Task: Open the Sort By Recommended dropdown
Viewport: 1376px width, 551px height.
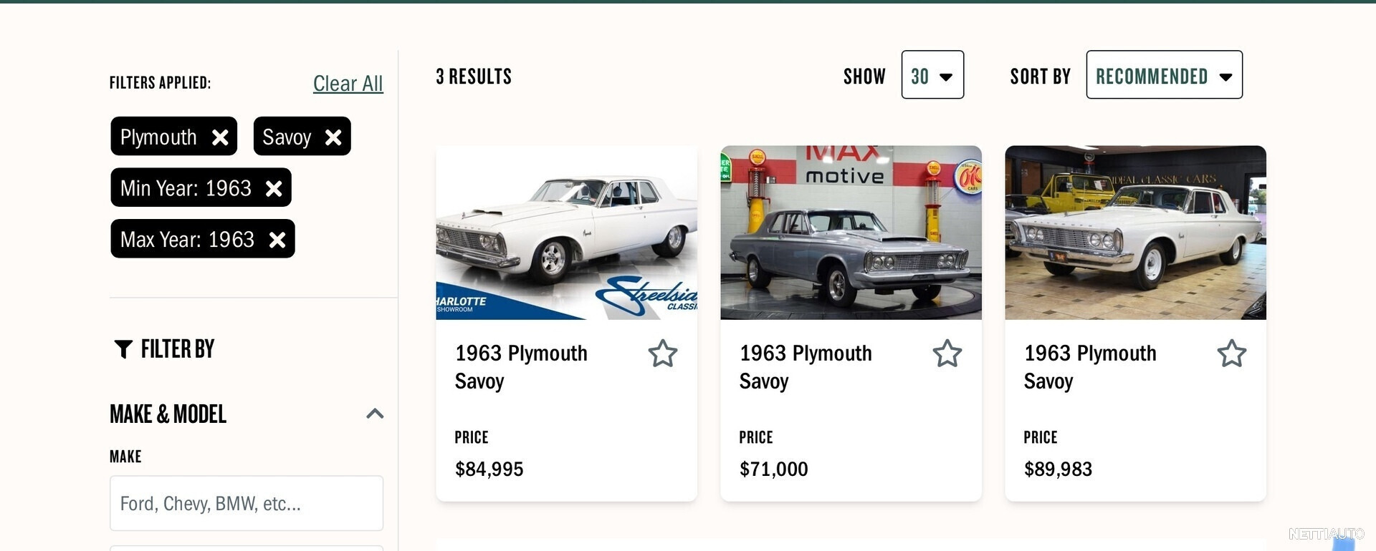Action: pos(1164,75)
